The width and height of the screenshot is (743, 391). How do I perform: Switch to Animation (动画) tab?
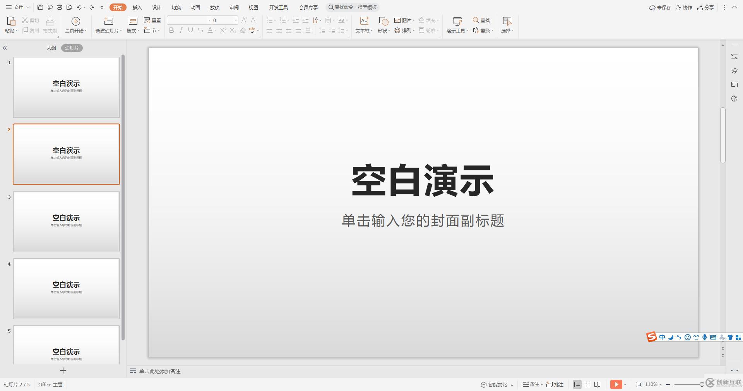195,7
